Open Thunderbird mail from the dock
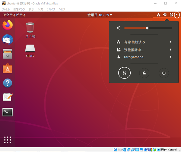181x152 pixels. [8, 39]
